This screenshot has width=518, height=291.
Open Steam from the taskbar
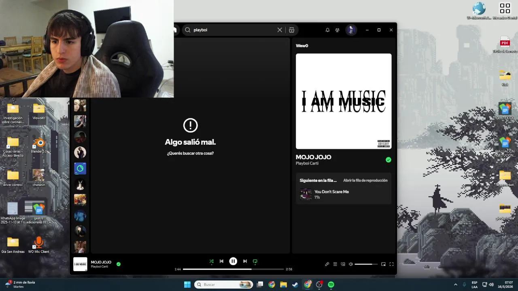pos(295,285)
